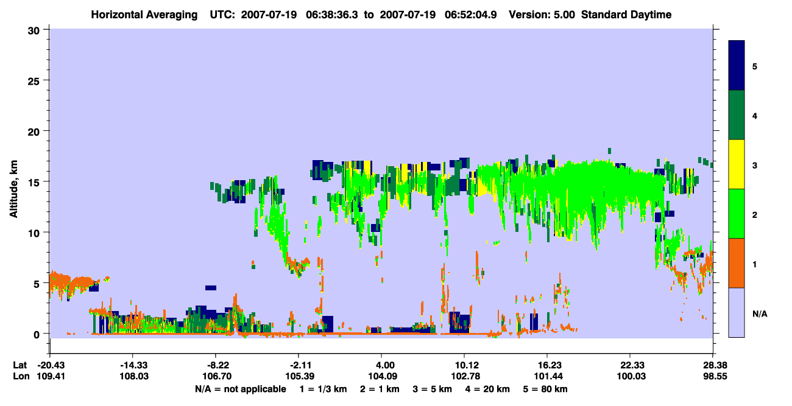The height and width of the screenshot is (406, 792).
Task: Click the altitude tick label 30
Action: (35, 30)
